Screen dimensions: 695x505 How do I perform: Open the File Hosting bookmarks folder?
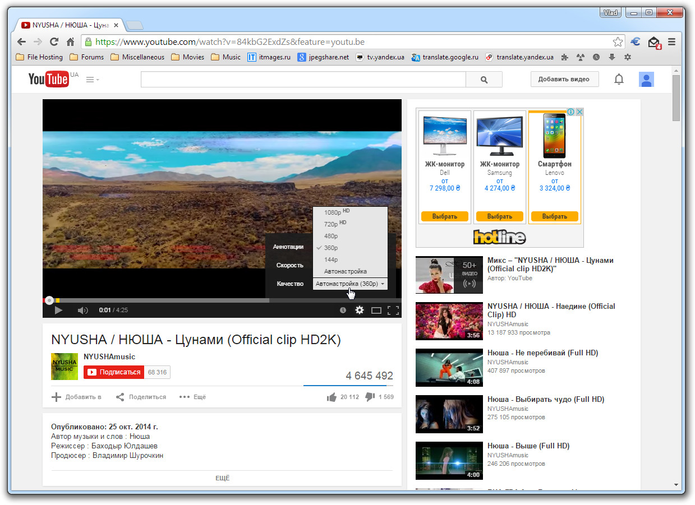click(39, 57)
